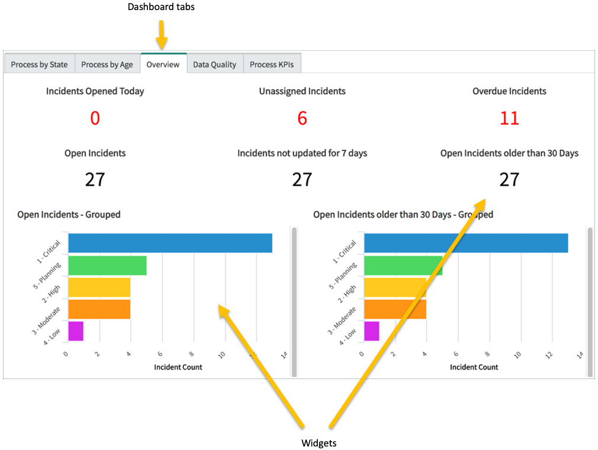Image resolution: width=598 pixels, height=450 pixels.
Task: Open the Open Incidents older than 30 Days count
Action: 509,179
